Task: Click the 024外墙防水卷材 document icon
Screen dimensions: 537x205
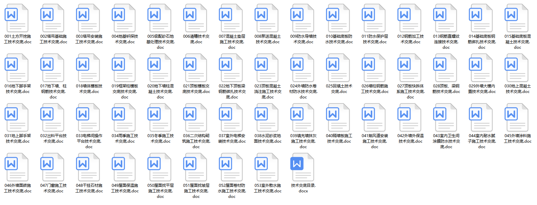Action: 302,68
